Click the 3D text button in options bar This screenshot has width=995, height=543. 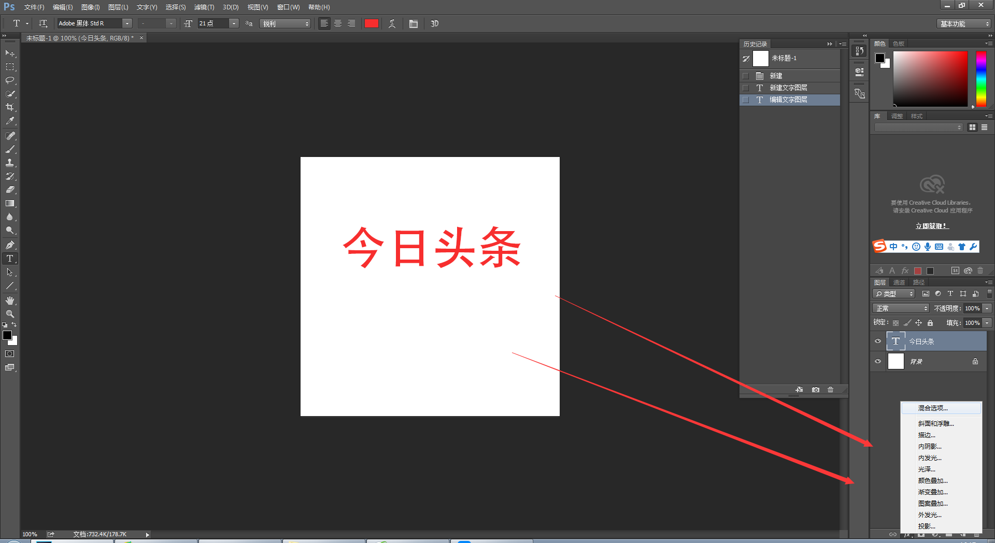pos(435,23)
